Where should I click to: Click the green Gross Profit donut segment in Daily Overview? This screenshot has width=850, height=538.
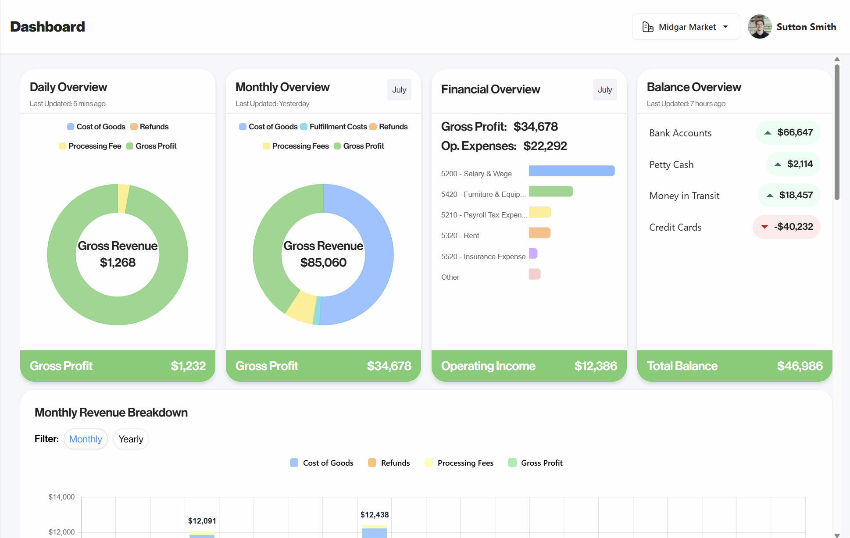118,311
